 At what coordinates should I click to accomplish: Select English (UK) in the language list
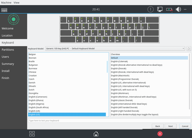(34, 111)
